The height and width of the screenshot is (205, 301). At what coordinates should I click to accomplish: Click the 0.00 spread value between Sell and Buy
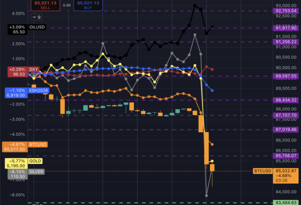click(67, 5)
